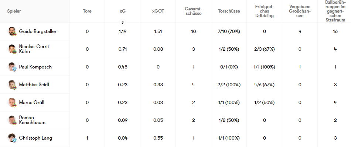This screenshot has width=351, height=147.
Task: Select Burgstaller's 7/10 (70%) Torschüsse cell
Action: 229,31
